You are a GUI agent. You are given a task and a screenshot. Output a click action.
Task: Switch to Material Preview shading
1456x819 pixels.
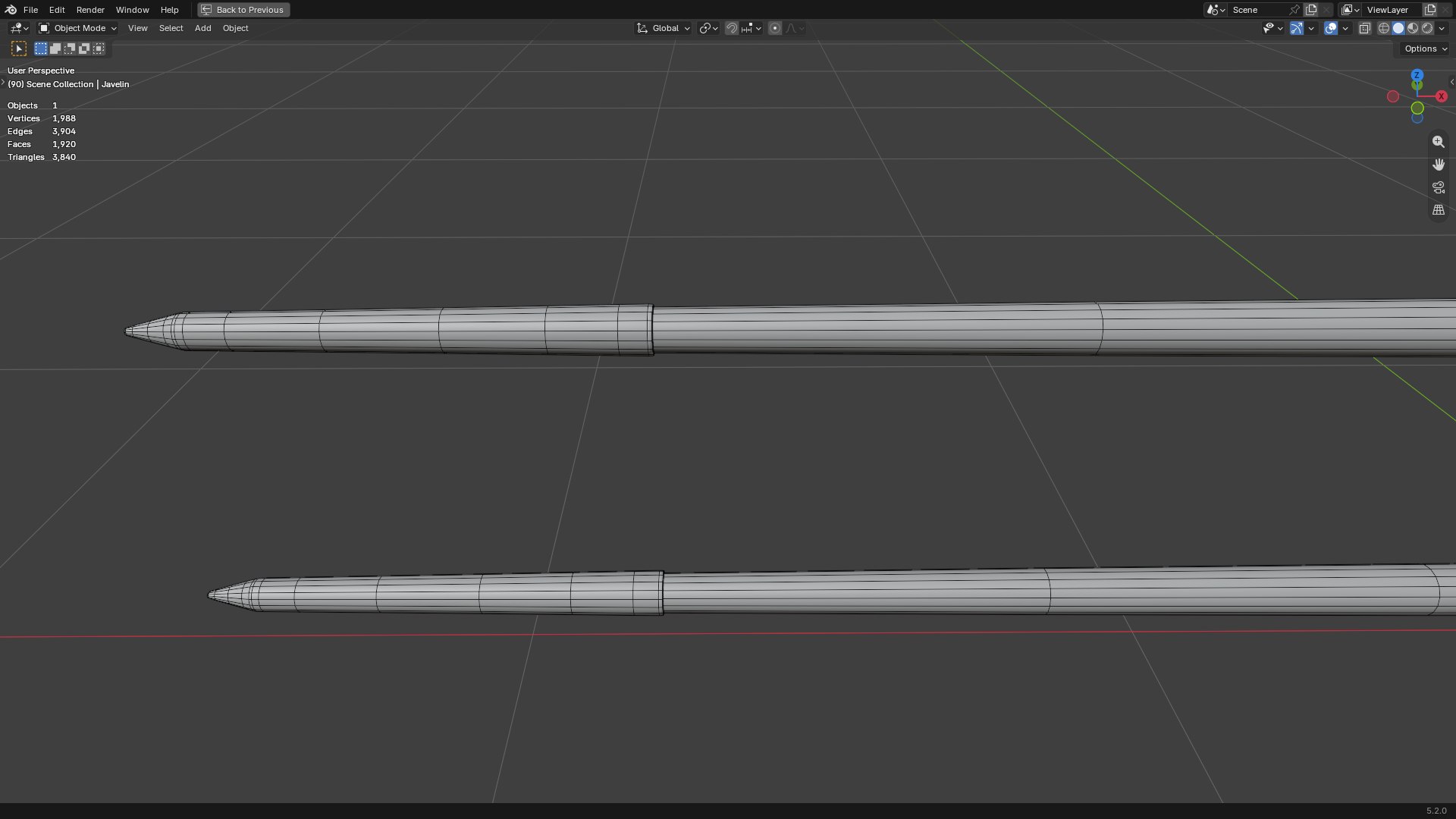1413,28
